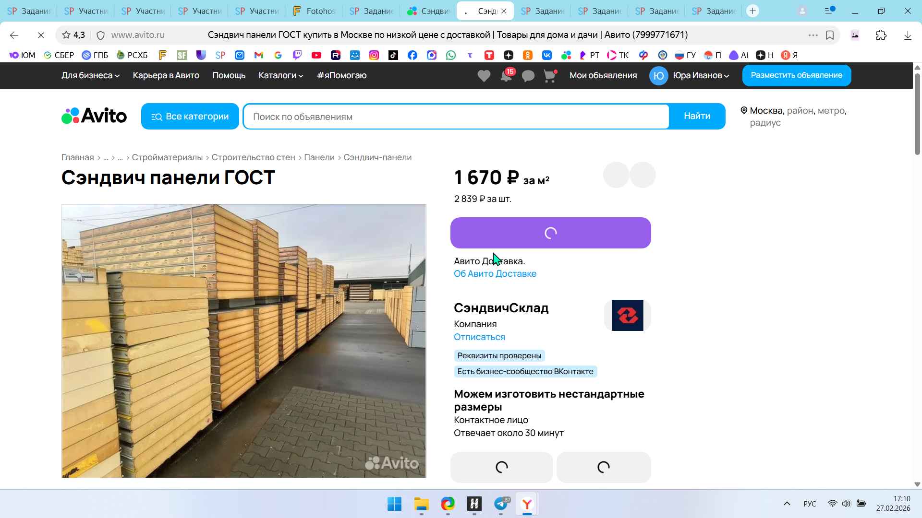Open the Помощь menu item
The height and width of the screenshot is (518, 922).
(x=229, y=75)
